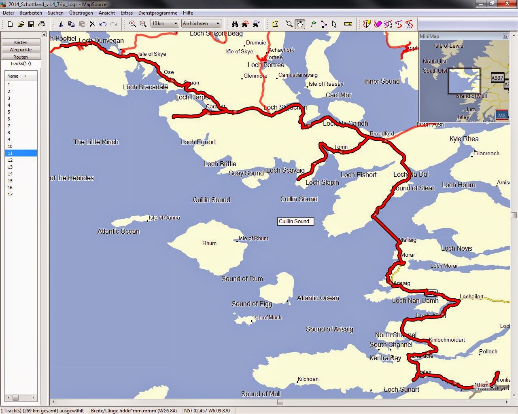Click the Isle of Canna map label
Image resolution: width=518 pixels, height=414 pixels.
164,218
